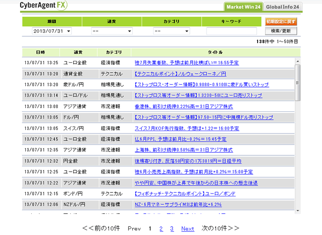The width and height of the screenshot is (322, 235).
Task: Open the 通貨 currency filter dropdown
Action: (x=112, y=31)
